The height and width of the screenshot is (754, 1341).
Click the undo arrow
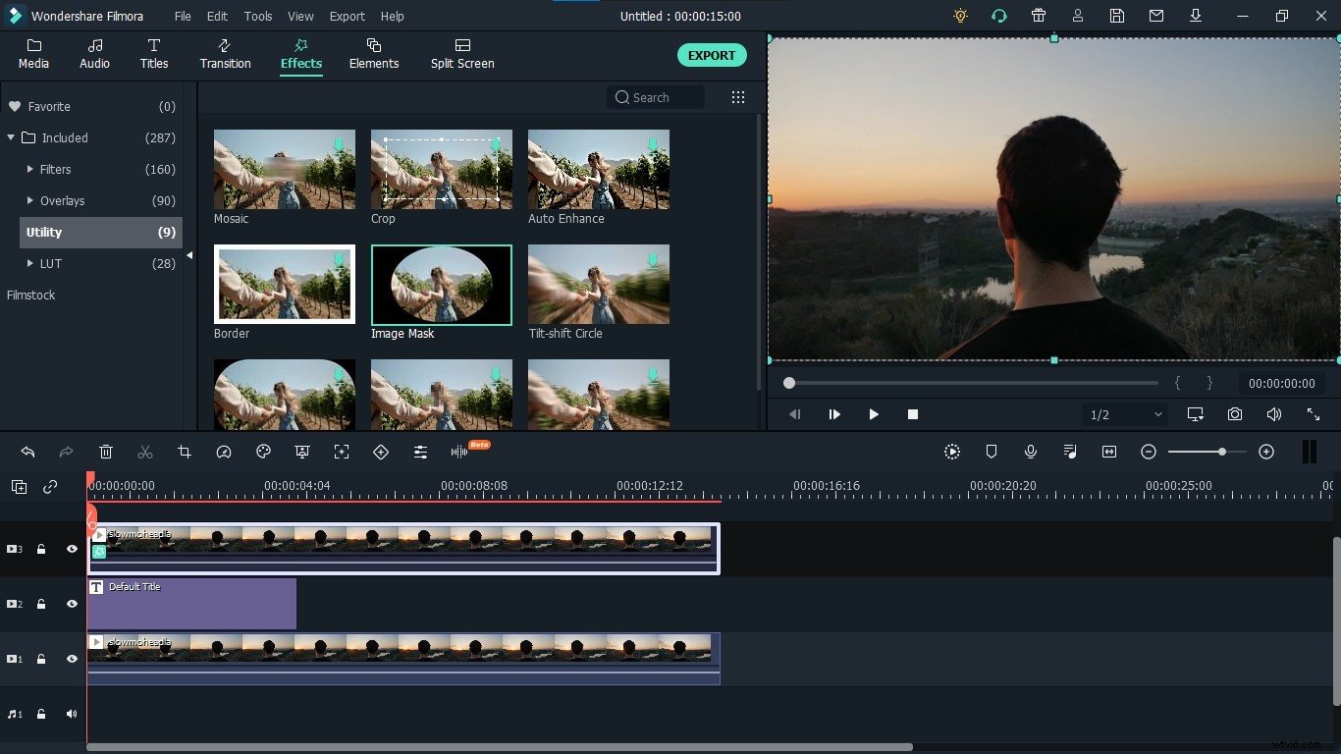tap(27, 452)
